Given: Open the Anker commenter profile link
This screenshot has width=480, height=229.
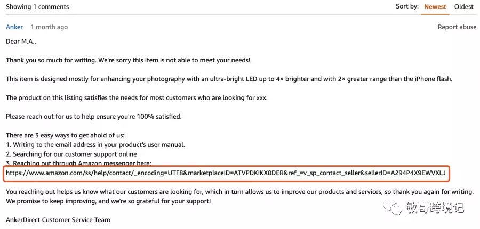Looking at the screenshot, I should tap(14, 27).
